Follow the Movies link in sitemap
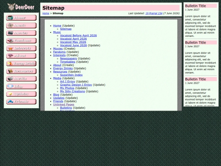 point(58,49)
